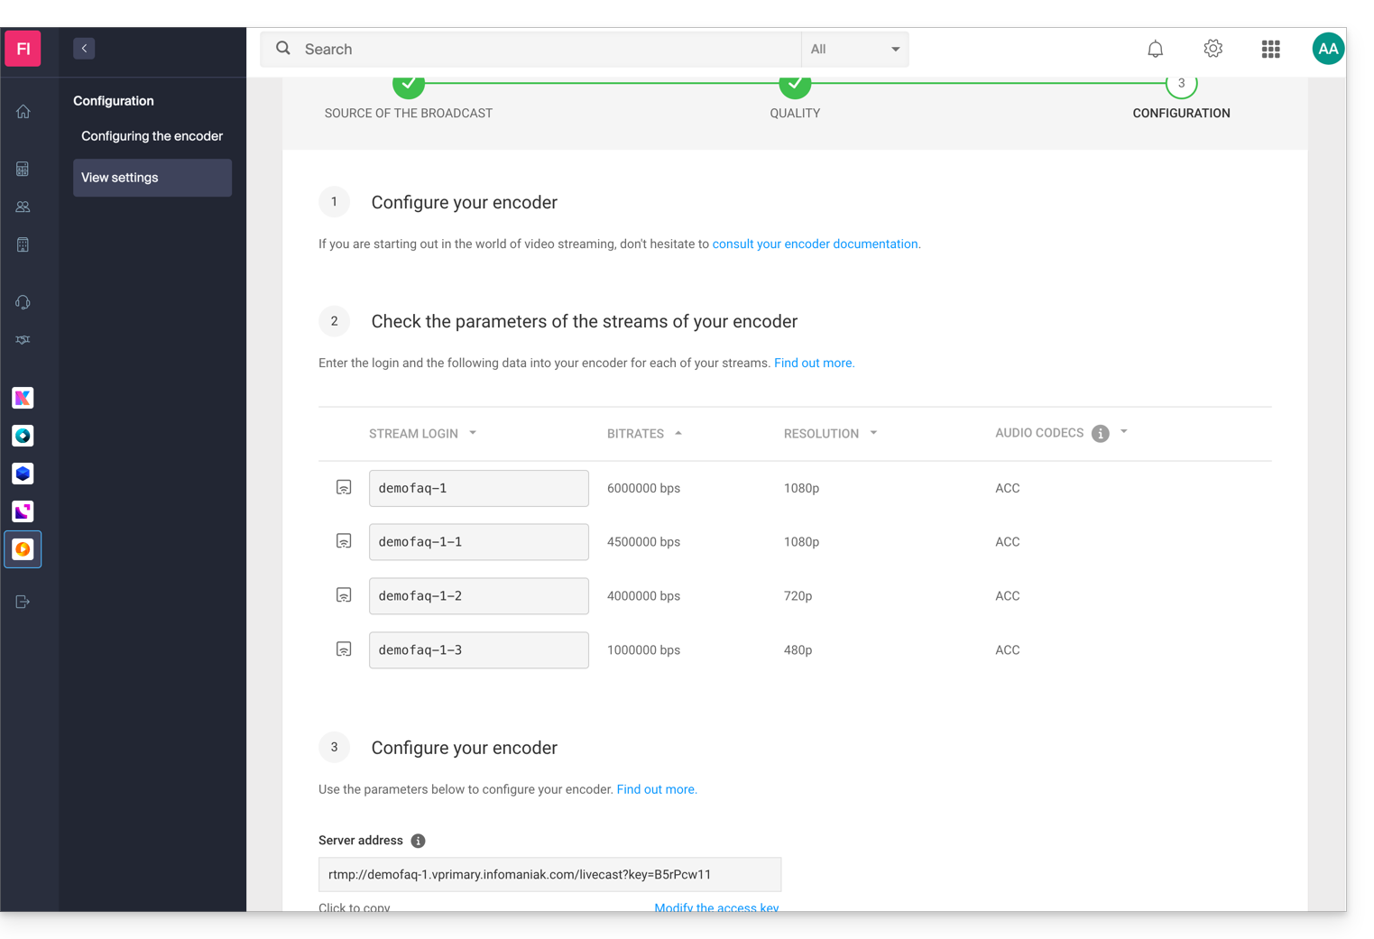Click the logout icon in sidebar
Viewport: 1374px width, 939px height.
tap(23, 602)
